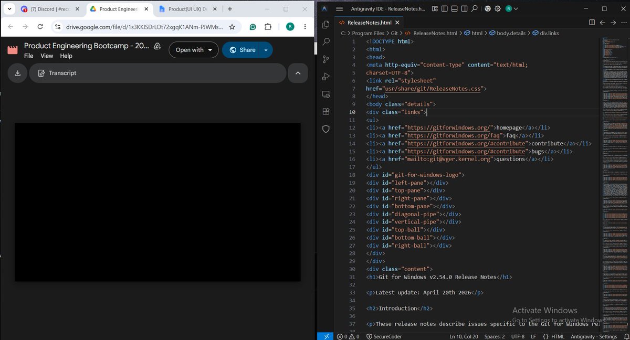
Task: Bookmark this page with the star icon
Action: 232,27
